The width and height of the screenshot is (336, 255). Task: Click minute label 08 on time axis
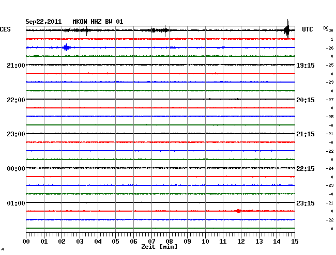(x=169, y=242)
